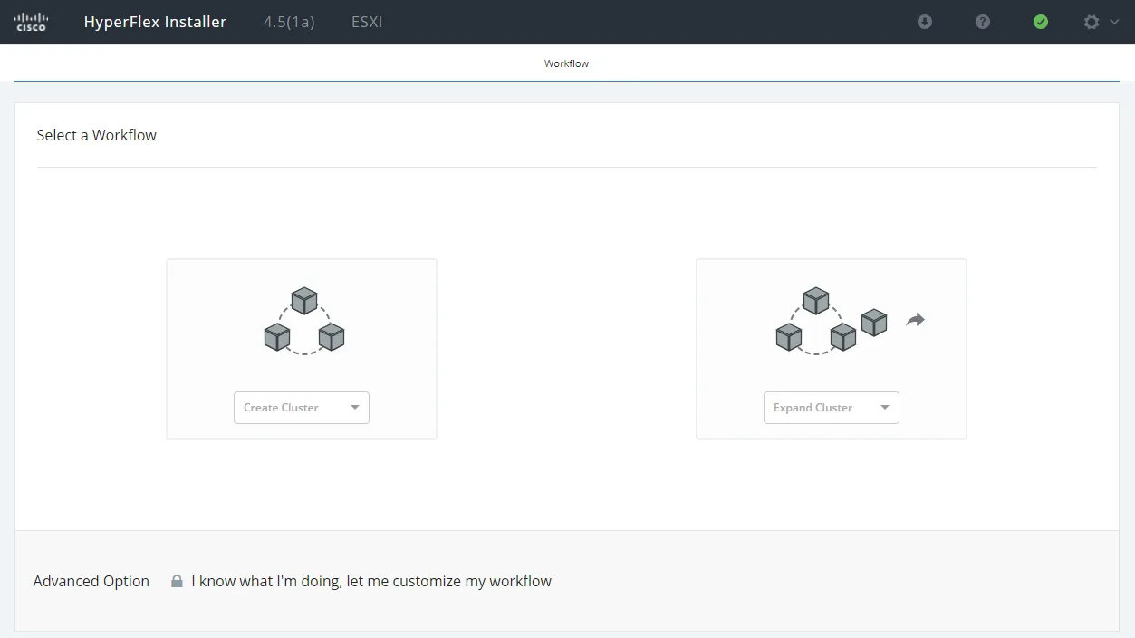The height and width of the screenshot is (638, 1135).
Task: Click the Advanced Option label
Action: 91,582
